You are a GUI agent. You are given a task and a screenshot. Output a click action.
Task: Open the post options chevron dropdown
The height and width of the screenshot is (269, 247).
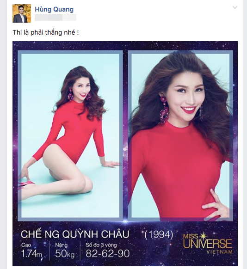click(x=235, y=7)
